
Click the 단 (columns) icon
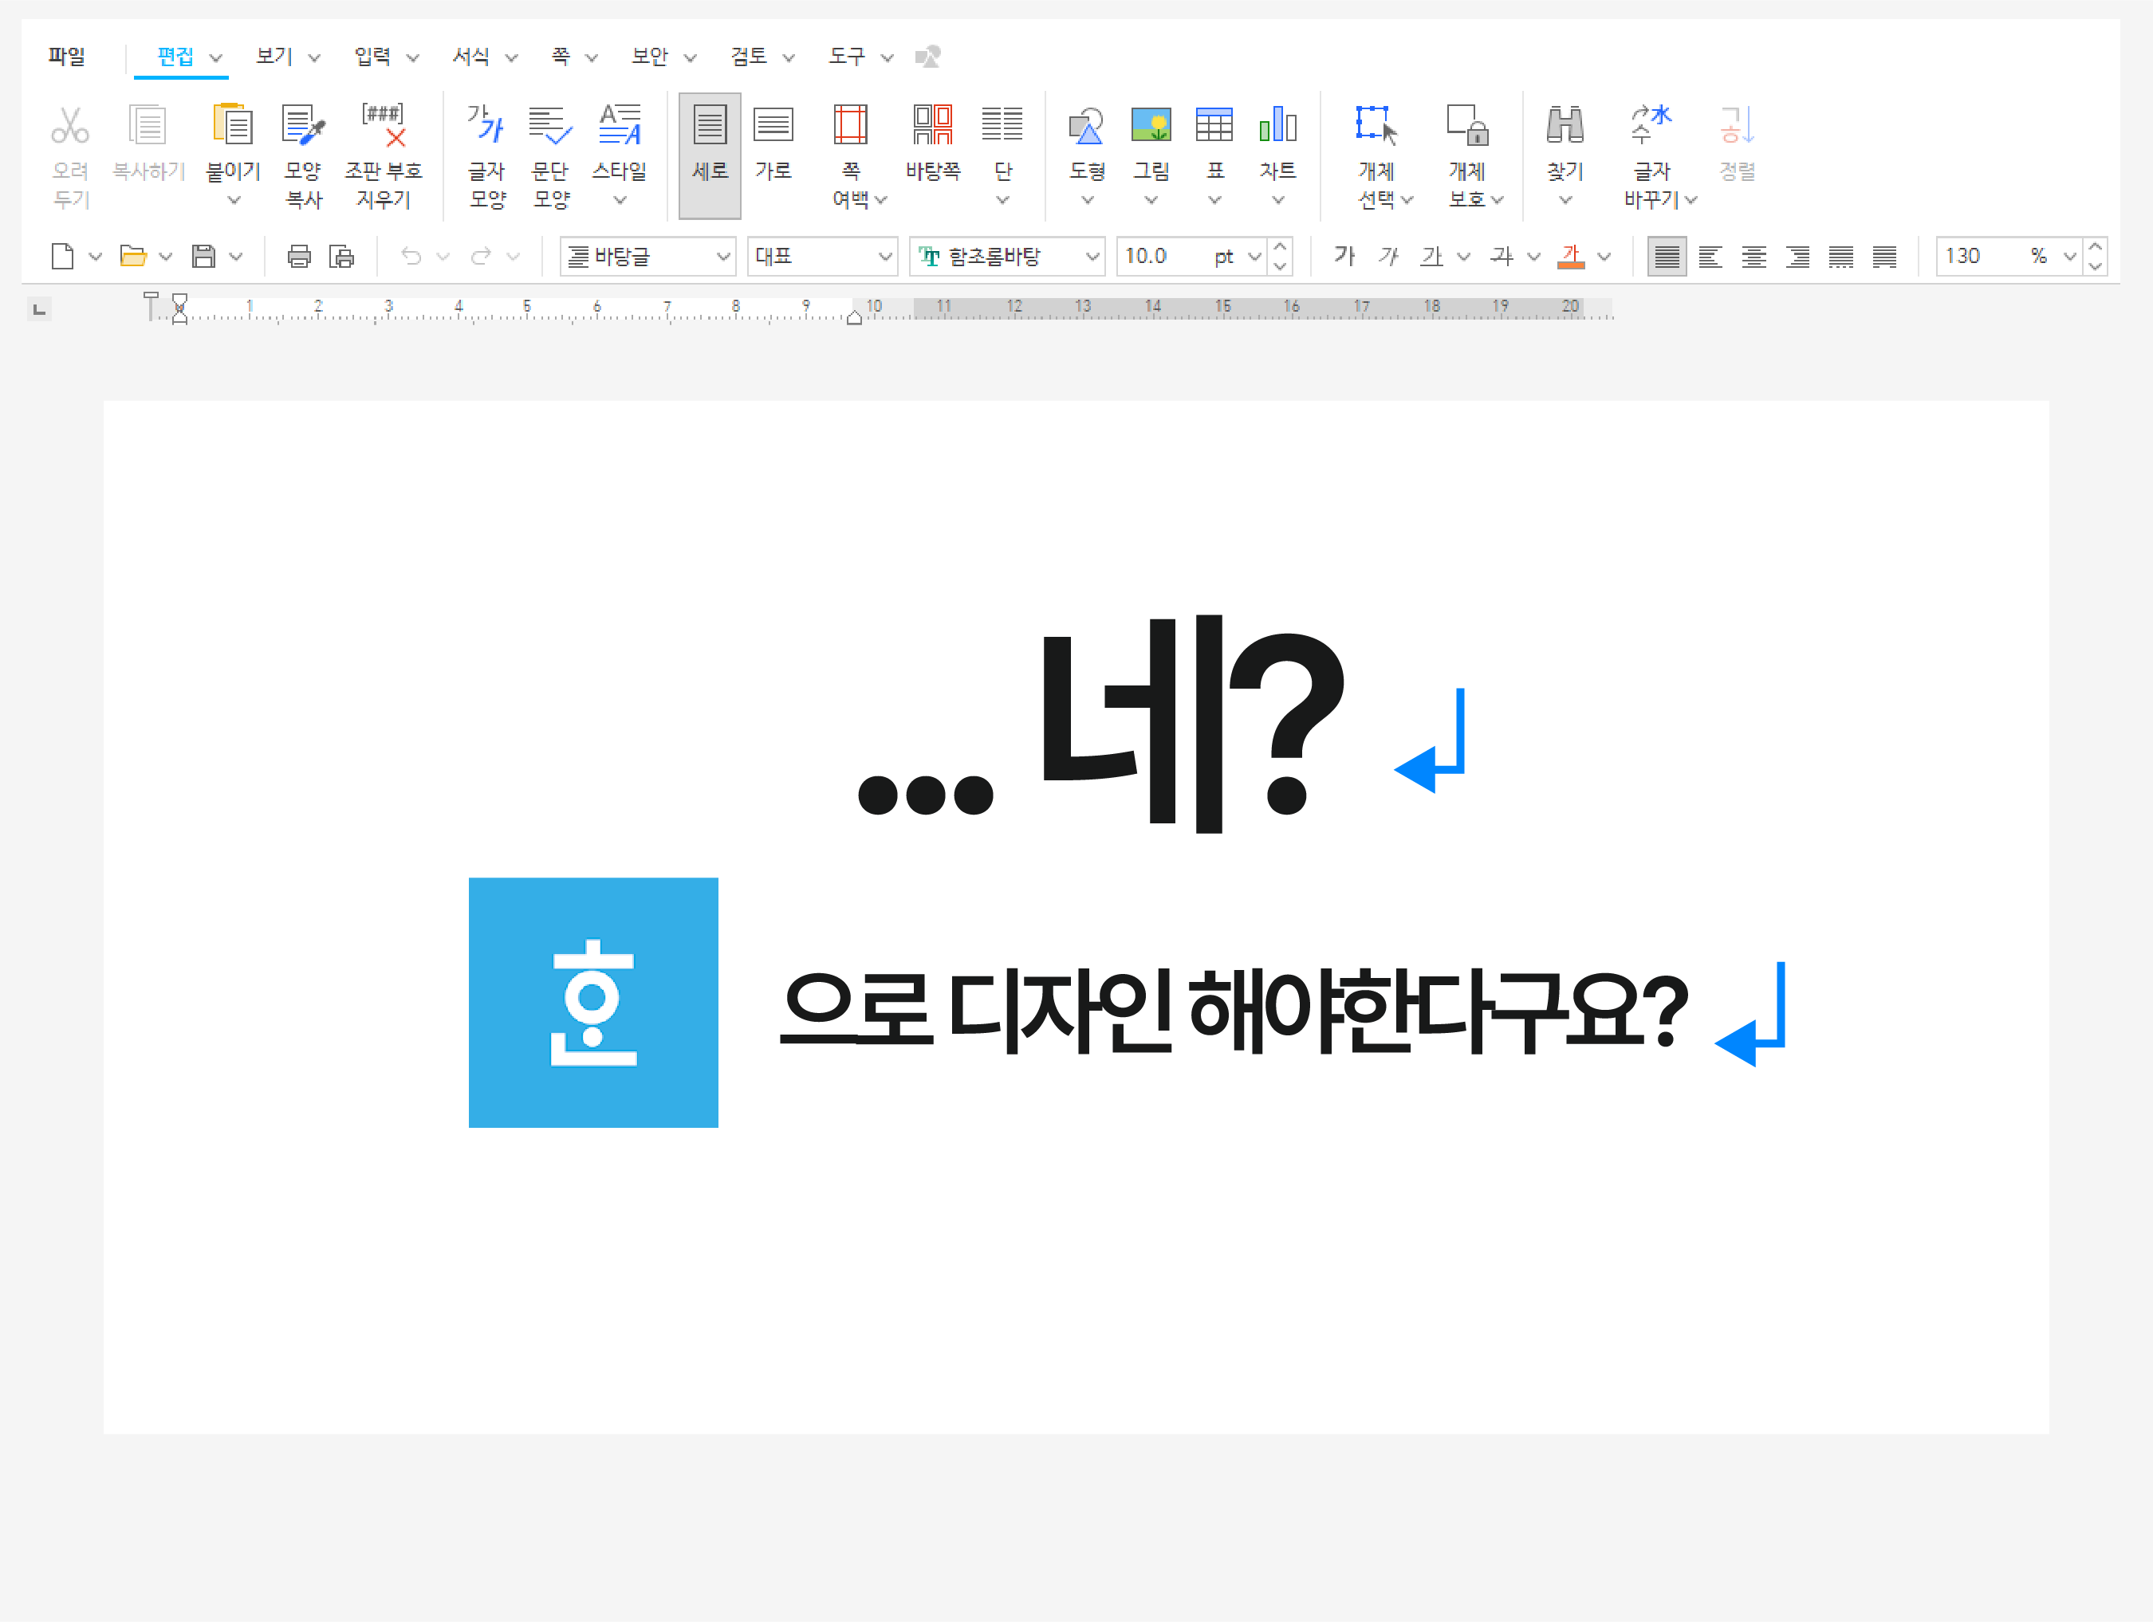click(x=1002, y=124)
